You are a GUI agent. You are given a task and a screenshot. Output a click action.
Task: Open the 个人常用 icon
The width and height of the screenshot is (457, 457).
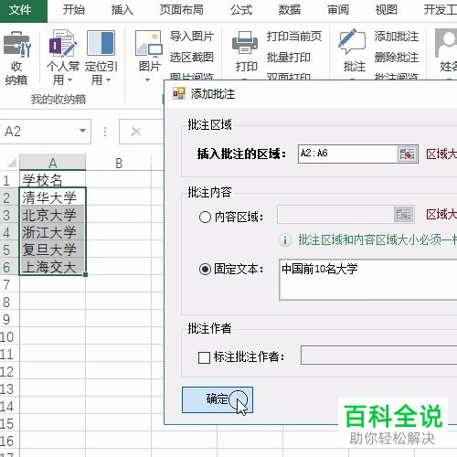click(x=63, y=43)
